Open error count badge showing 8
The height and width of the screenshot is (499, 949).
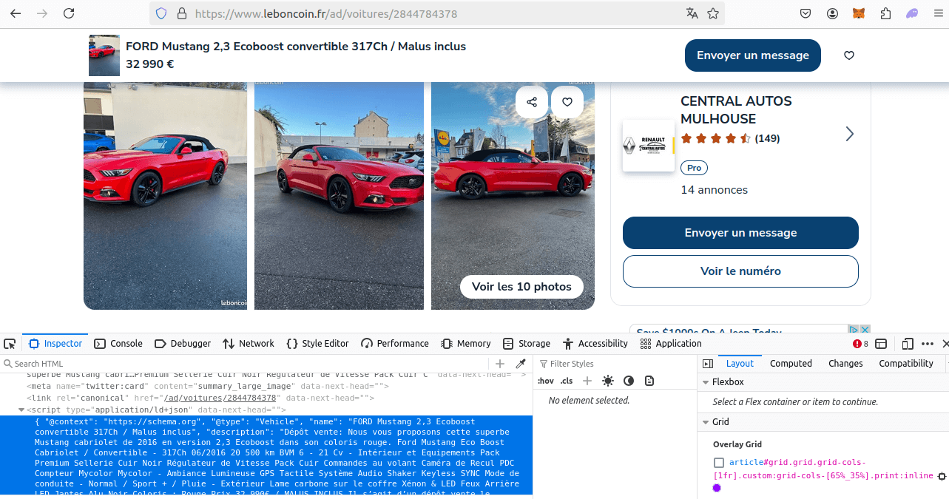(860, 344)
